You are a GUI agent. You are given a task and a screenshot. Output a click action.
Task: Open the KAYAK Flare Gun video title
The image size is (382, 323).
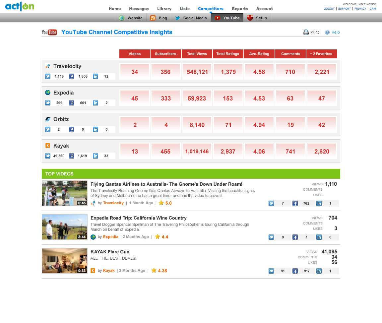pos(110,252)
